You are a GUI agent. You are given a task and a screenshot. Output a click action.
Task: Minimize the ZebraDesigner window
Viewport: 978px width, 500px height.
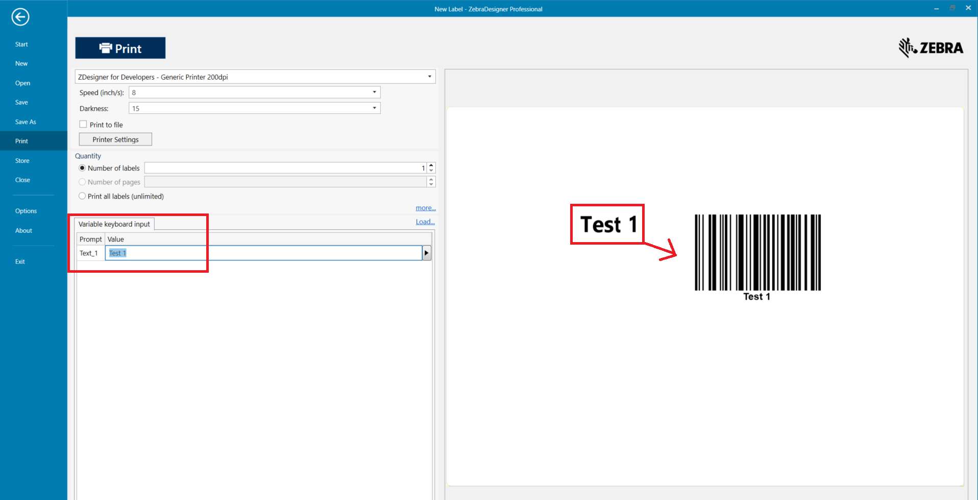click(936, 8)
